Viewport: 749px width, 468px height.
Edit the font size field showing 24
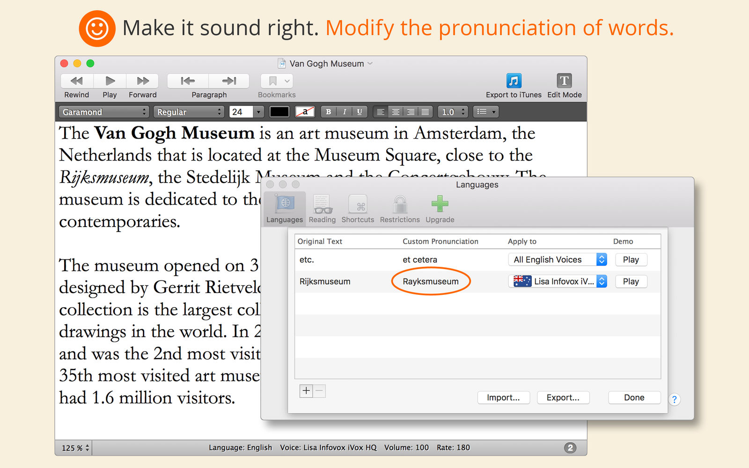click(241, 112)
